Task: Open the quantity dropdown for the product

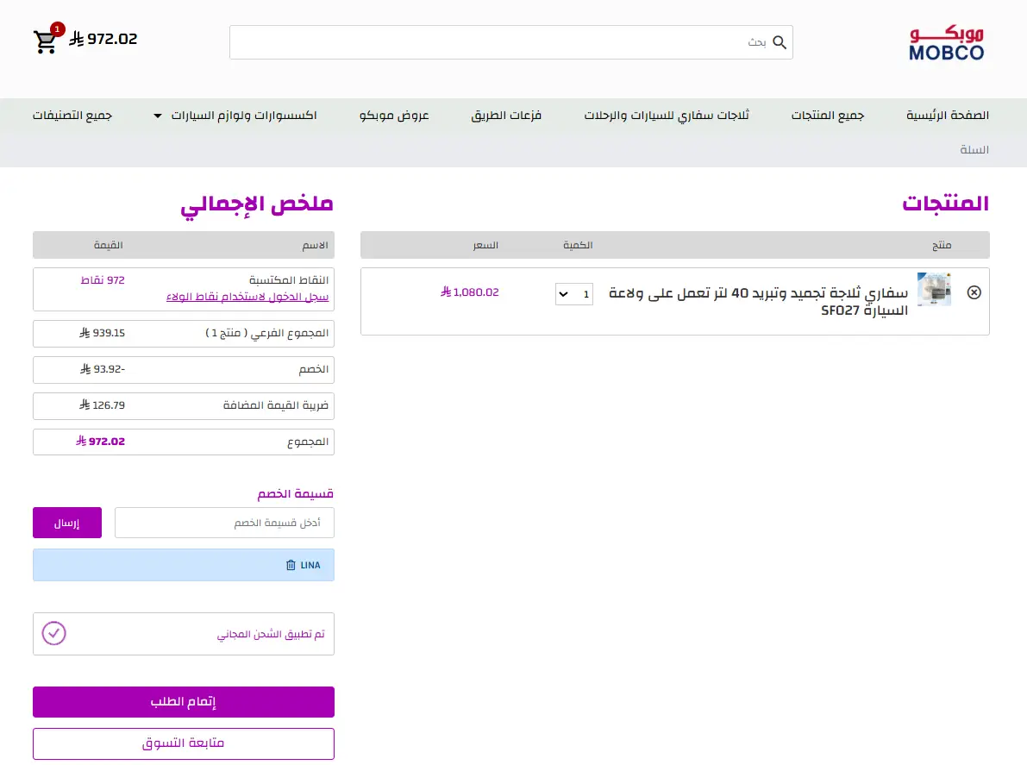Action: [573, 294]
